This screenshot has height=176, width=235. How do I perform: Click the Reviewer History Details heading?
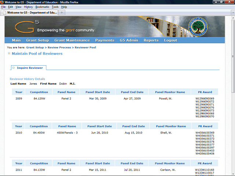[27, 79]
